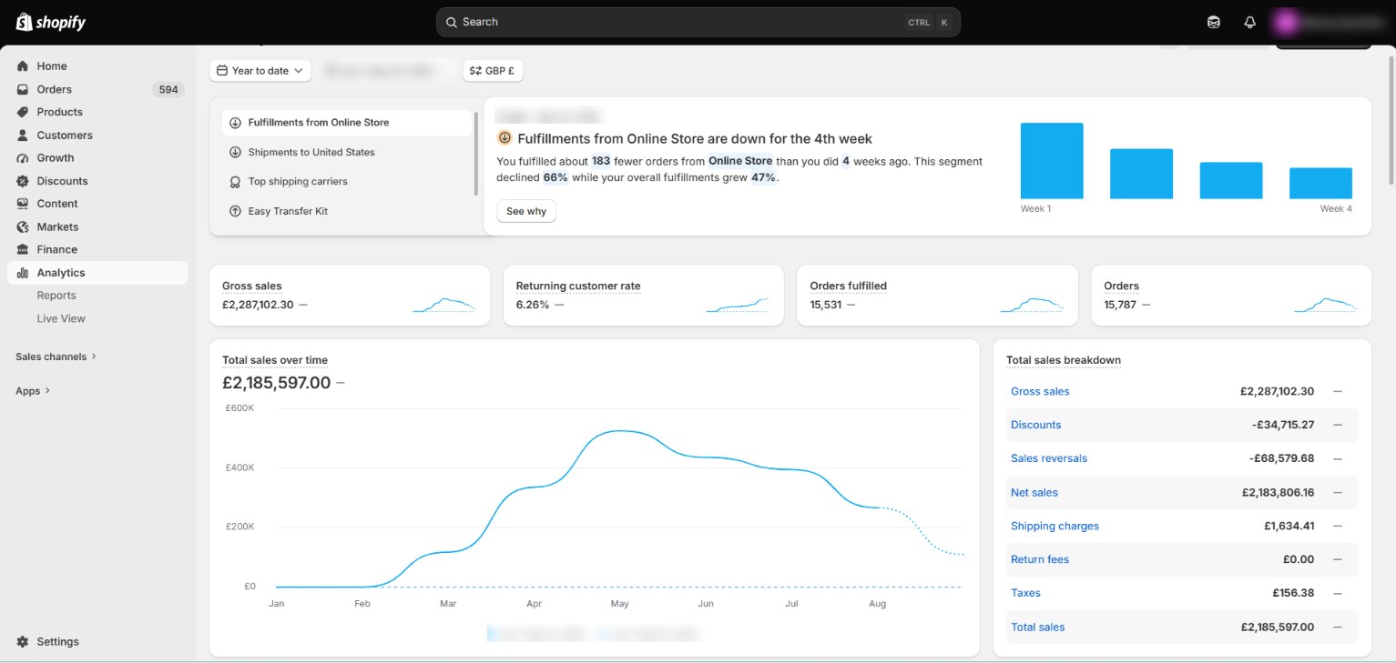This screenshot has height=663, width=1396.
Task: Open the Year to date dropdown
Action: point(260,71)
